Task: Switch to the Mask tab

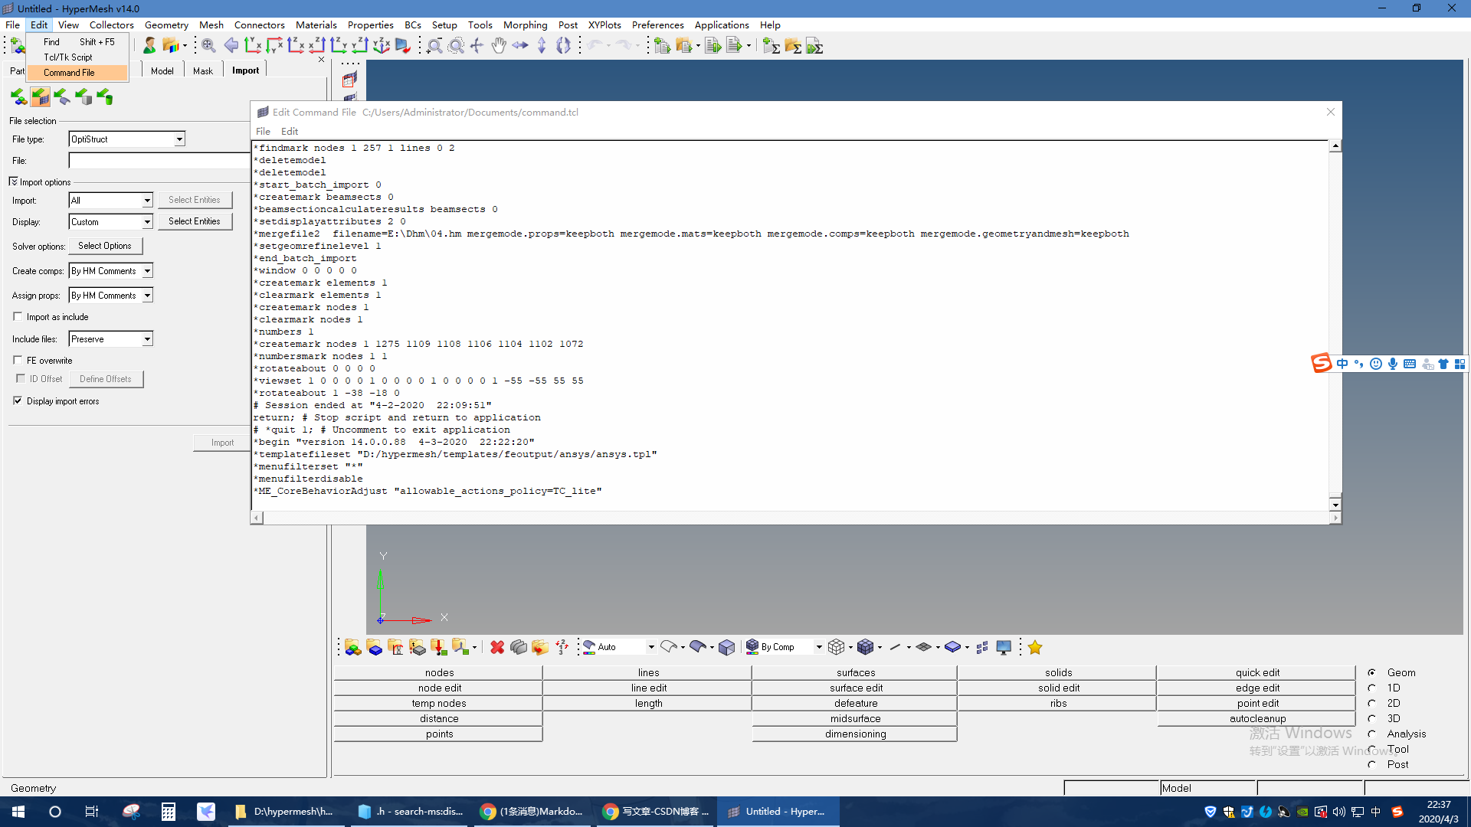Action: (203, 70)
